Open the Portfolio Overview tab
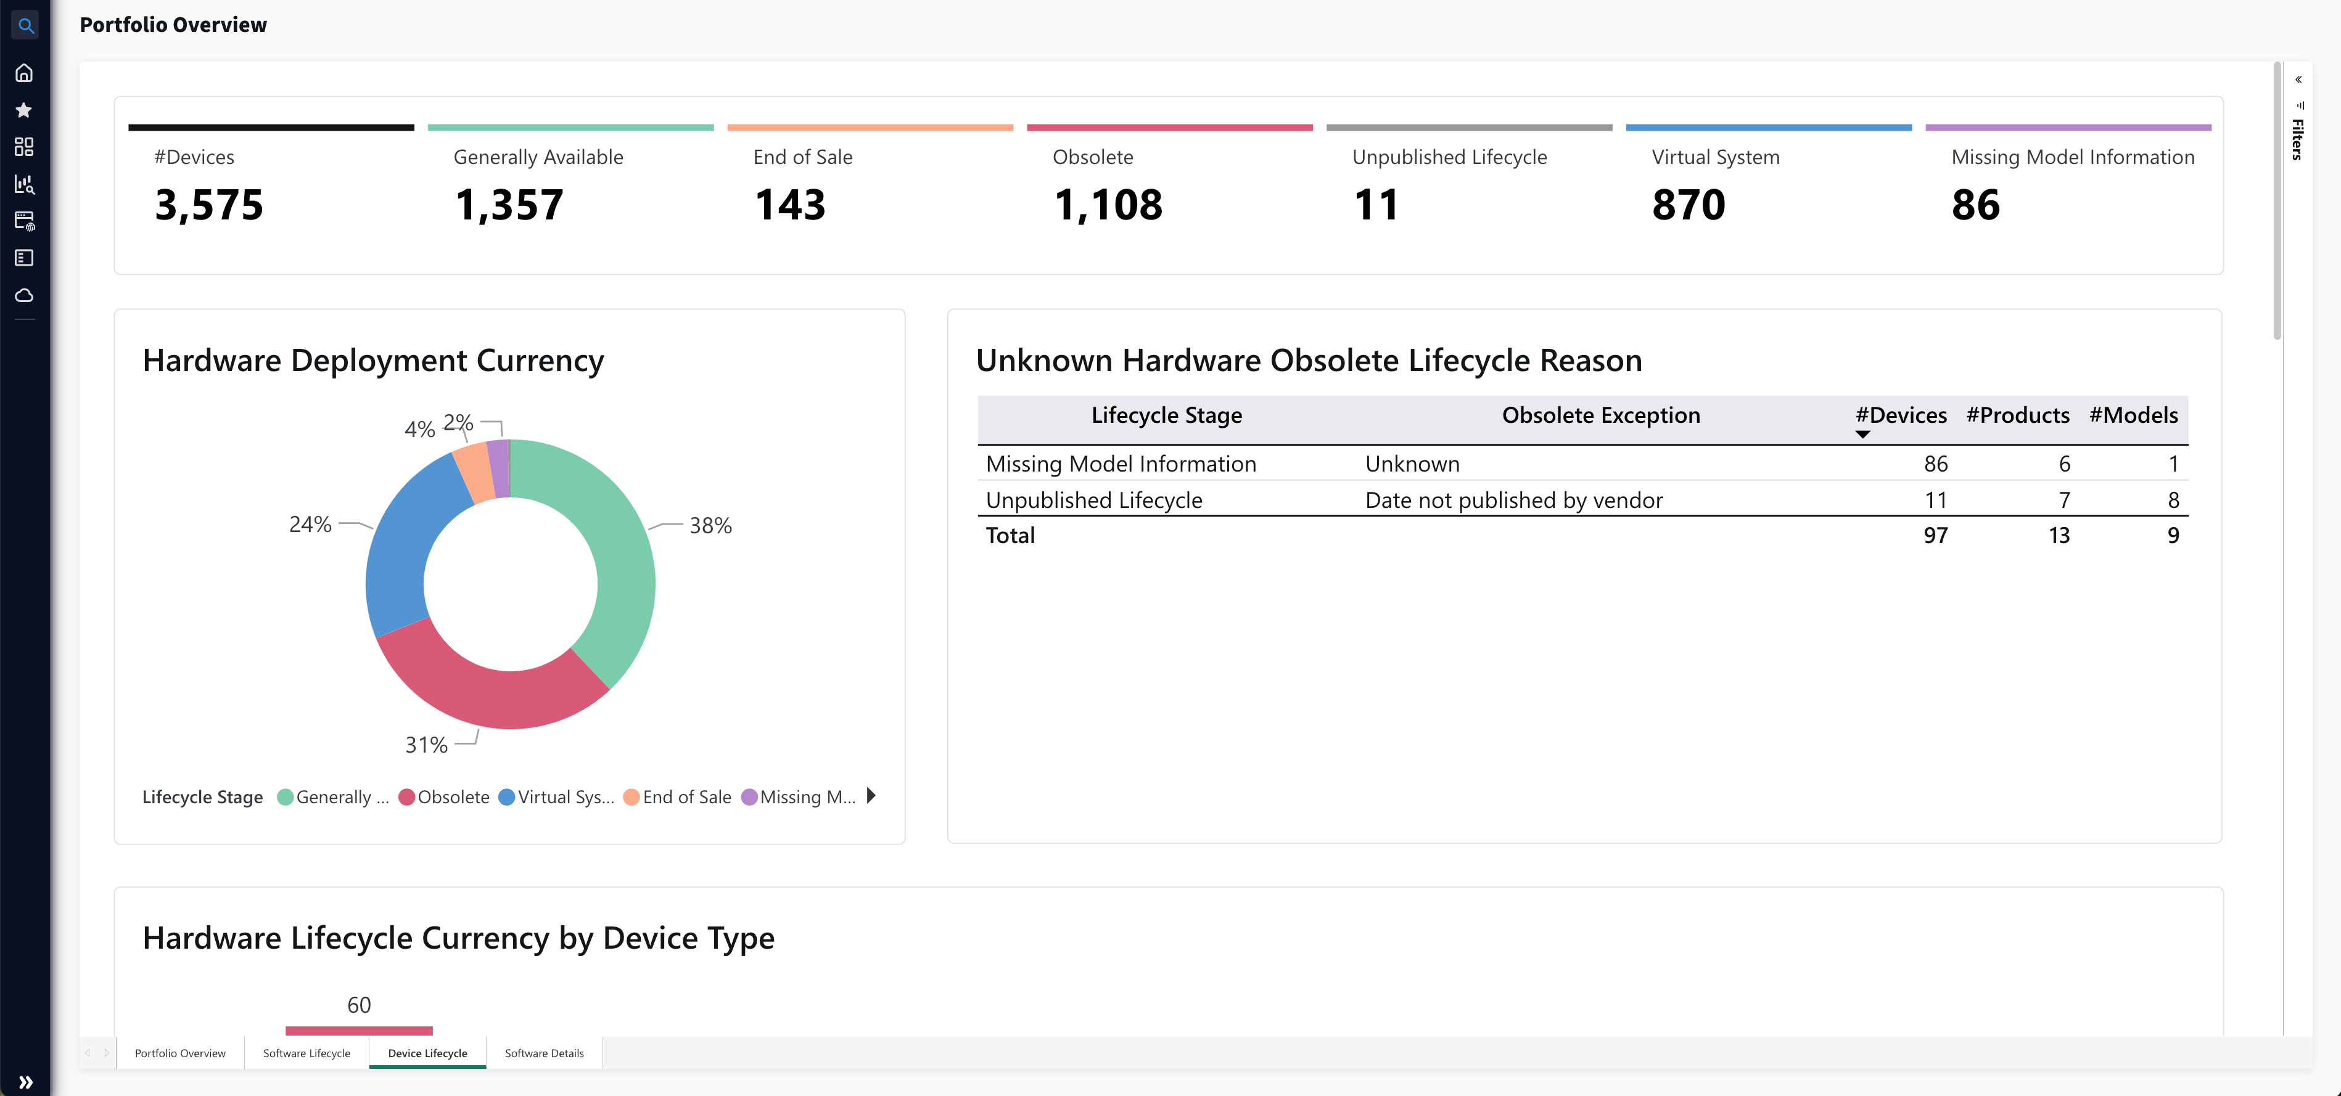2341x1096 pixels. (x=180, y=1053)
